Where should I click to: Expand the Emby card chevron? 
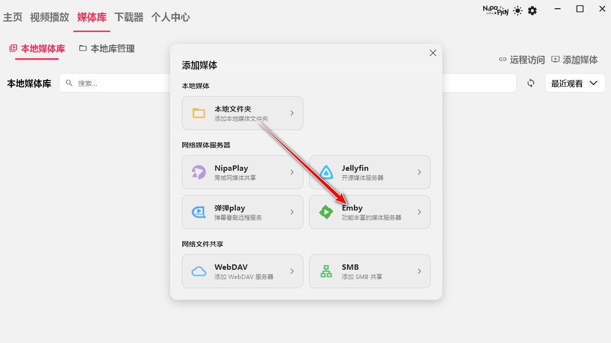419,212
